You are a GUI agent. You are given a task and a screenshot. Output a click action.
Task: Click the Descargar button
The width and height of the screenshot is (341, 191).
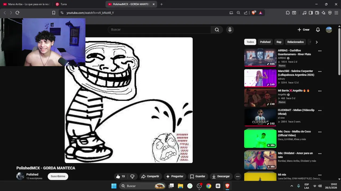(x=221, y=176)
